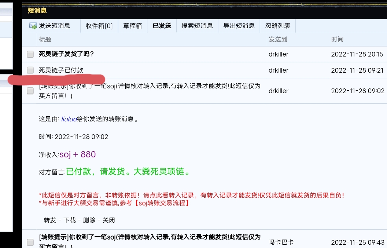Open the 收件箱[0] tab

[x=99, y=26]
